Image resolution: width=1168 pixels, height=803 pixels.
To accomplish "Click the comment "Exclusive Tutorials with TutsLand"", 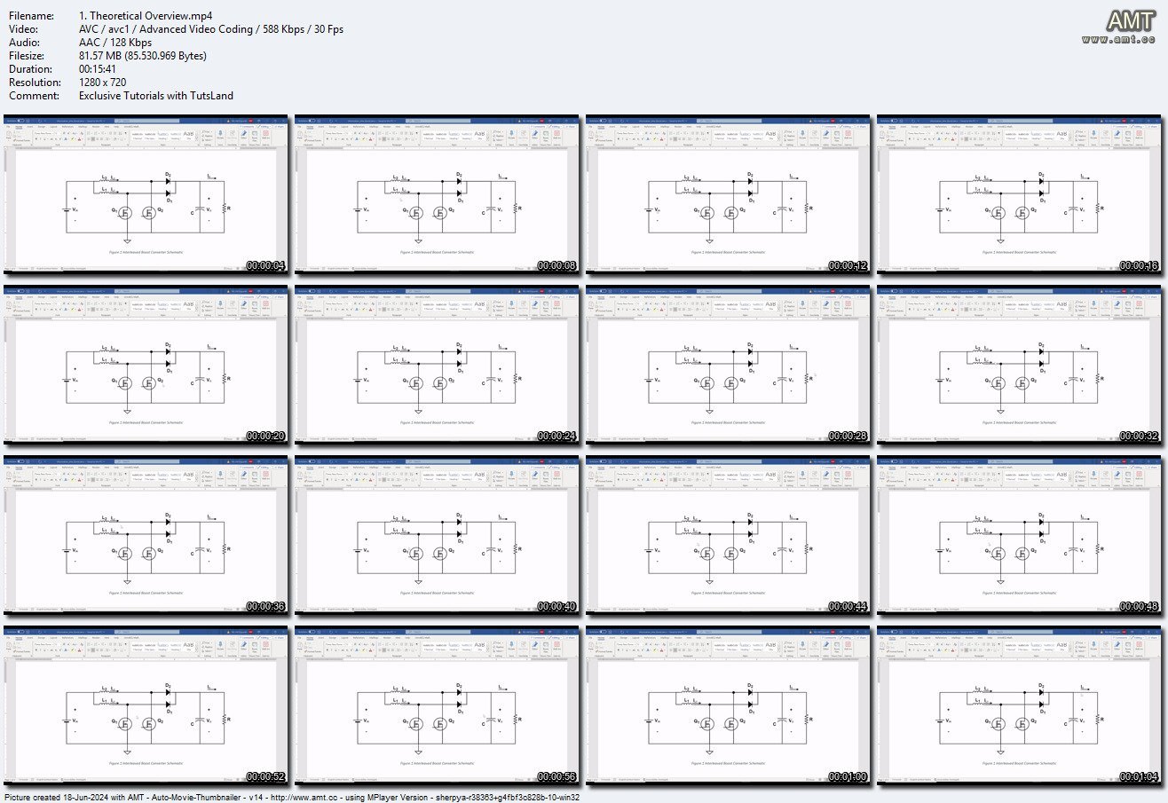I will [x=156, y=95].
